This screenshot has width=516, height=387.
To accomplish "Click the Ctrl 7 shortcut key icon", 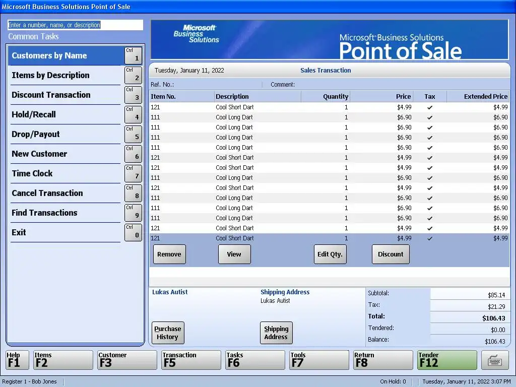I will [x=133, y=173].
